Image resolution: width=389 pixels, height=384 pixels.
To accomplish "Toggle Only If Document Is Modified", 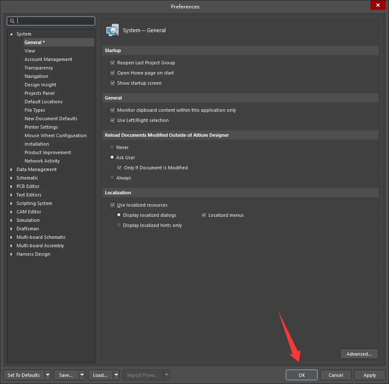I will coord(119,168).
